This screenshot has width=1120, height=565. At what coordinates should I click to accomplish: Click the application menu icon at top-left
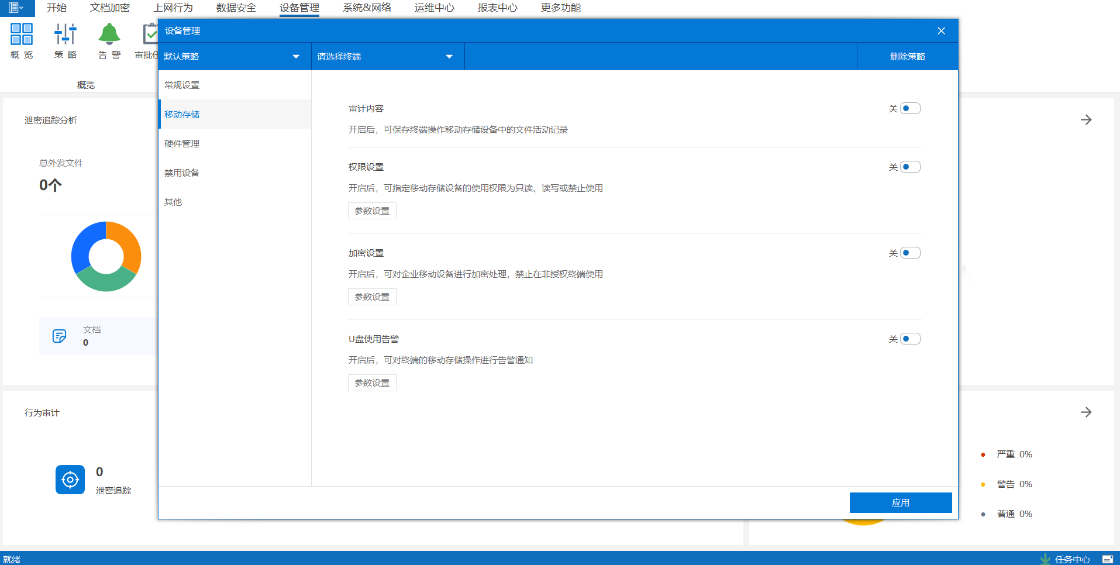click(16, 8)
